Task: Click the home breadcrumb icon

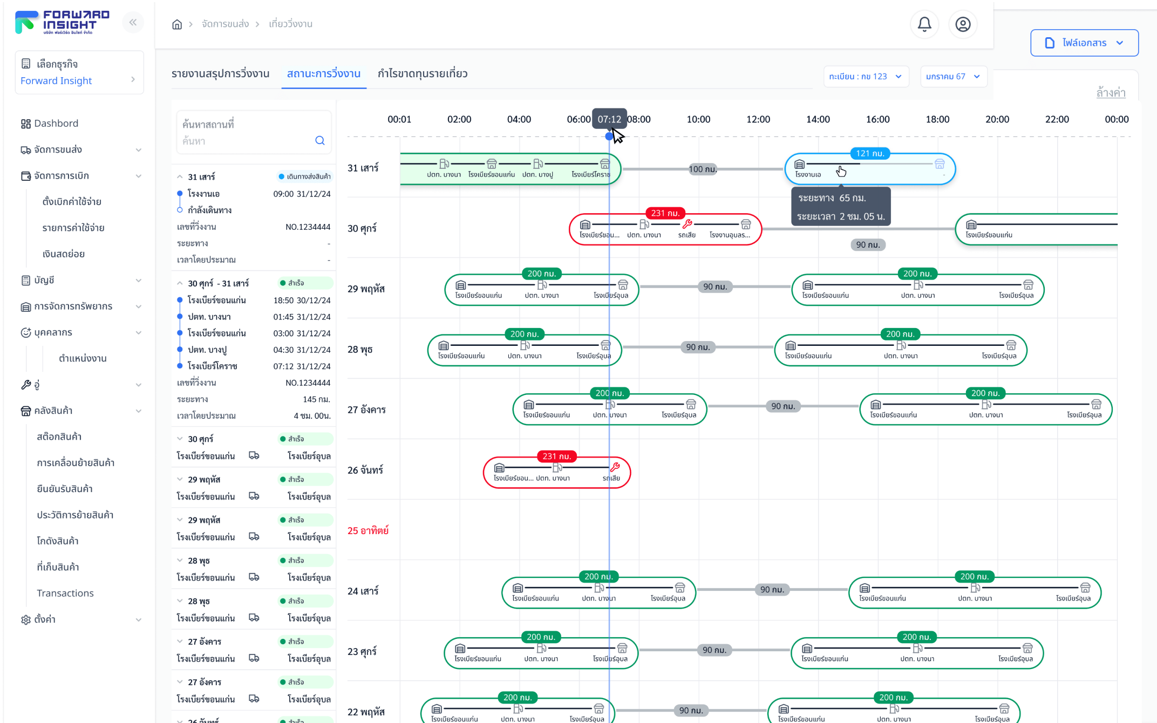Action: pyautogui.click(x=177, y=24)
